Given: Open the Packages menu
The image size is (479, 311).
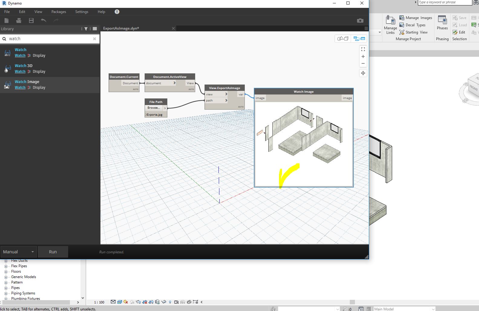Looking at the screenshot, I should (59, 12).
